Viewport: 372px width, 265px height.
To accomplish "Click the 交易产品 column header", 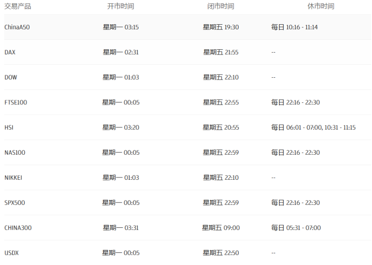I will (x=18, y=6).
